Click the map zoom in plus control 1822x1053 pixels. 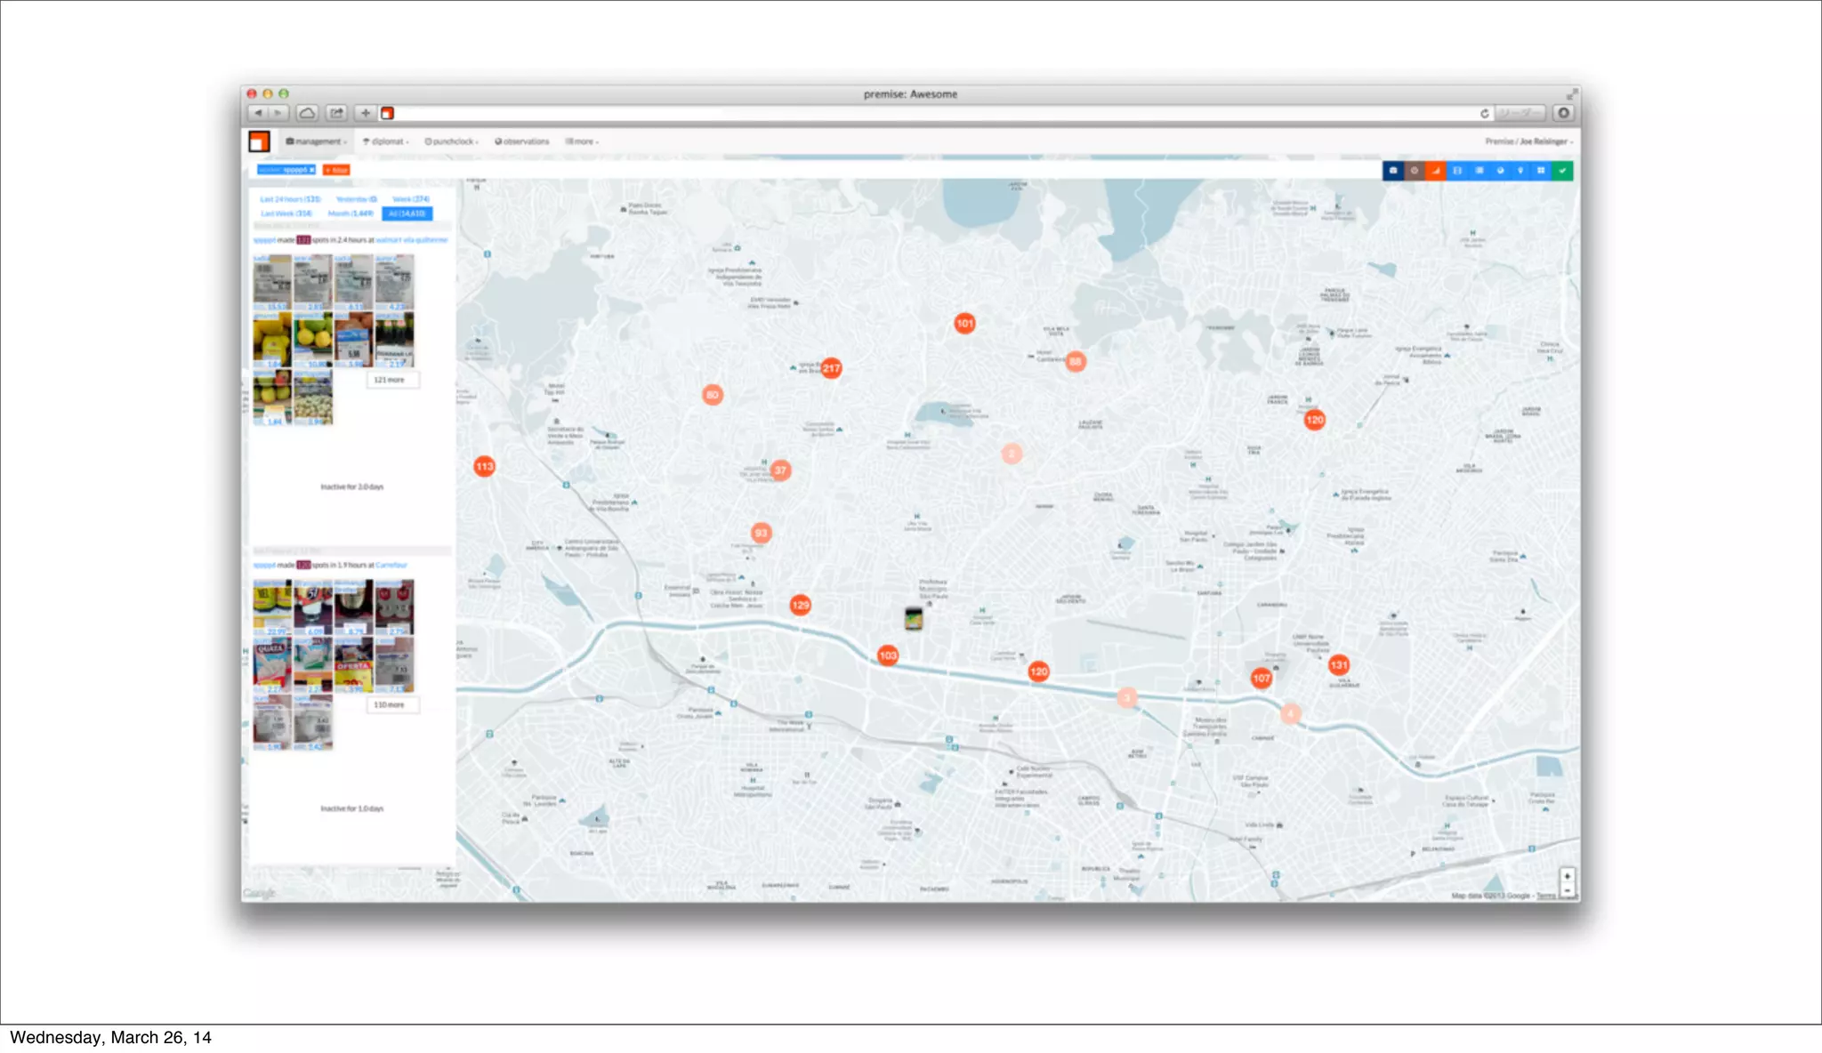[1568, 876]
